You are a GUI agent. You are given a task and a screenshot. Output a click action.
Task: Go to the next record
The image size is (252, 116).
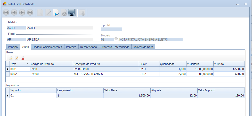pos(22,13)
